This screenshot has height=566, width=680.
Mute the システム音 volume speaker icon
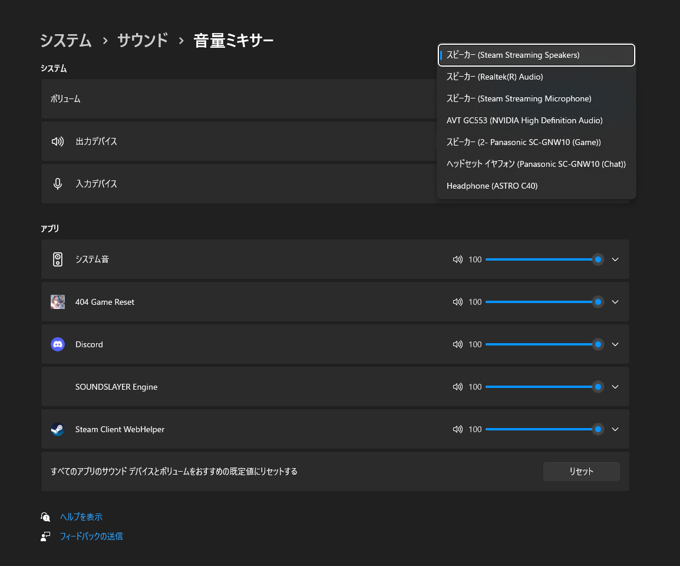[x=458, y=259]
